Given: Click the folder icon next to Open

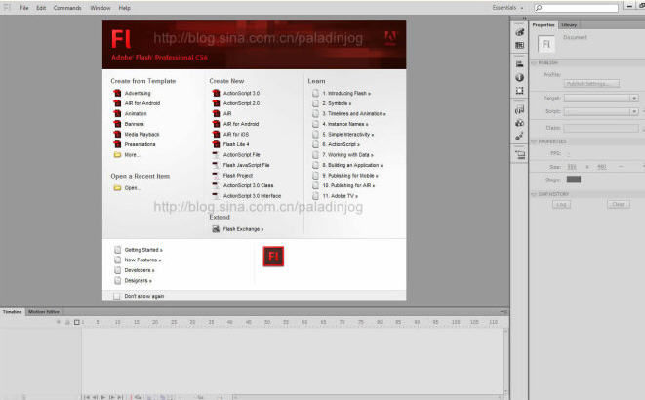Looking at the screenshot, I should click(x=117, y=188).
